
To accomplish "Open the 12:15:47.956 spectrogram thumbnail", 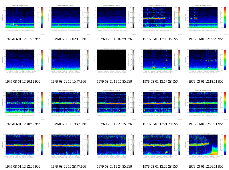I will pos(69,62).
